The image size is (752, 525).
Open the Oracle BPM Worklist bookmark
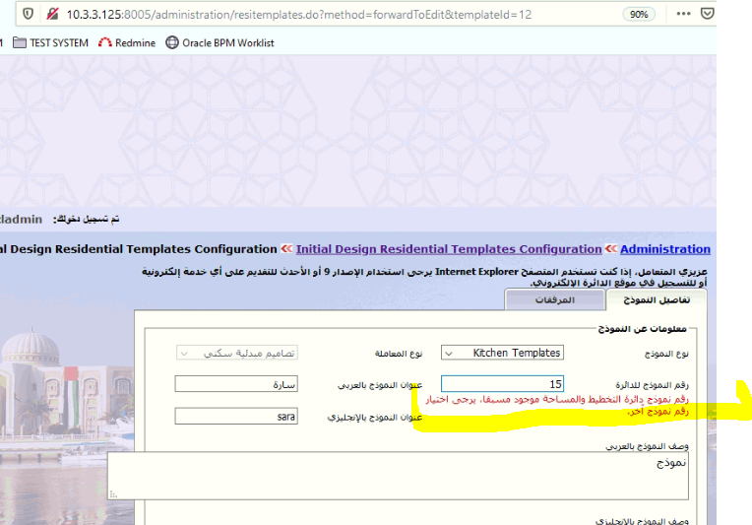(219, 42)
